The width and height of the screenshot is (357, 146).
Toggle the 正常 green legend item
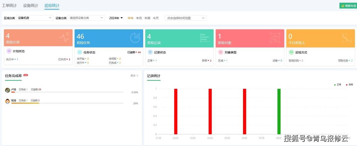pos(338,85)
